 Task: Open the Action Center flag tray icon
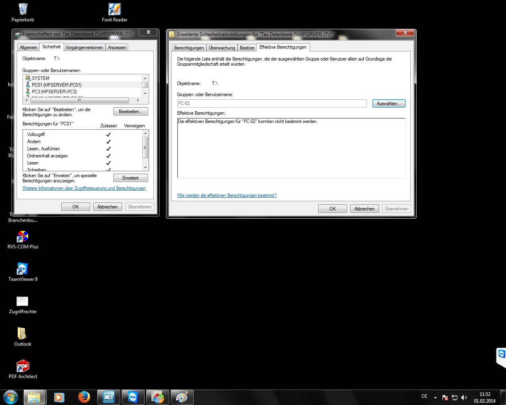point(445,397)
